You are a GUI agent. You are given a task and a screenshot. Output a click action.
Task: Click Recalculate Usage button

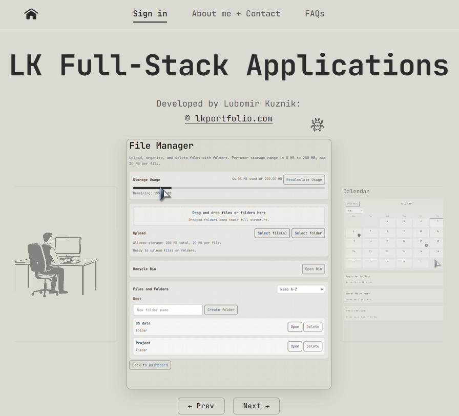point(304,180)
